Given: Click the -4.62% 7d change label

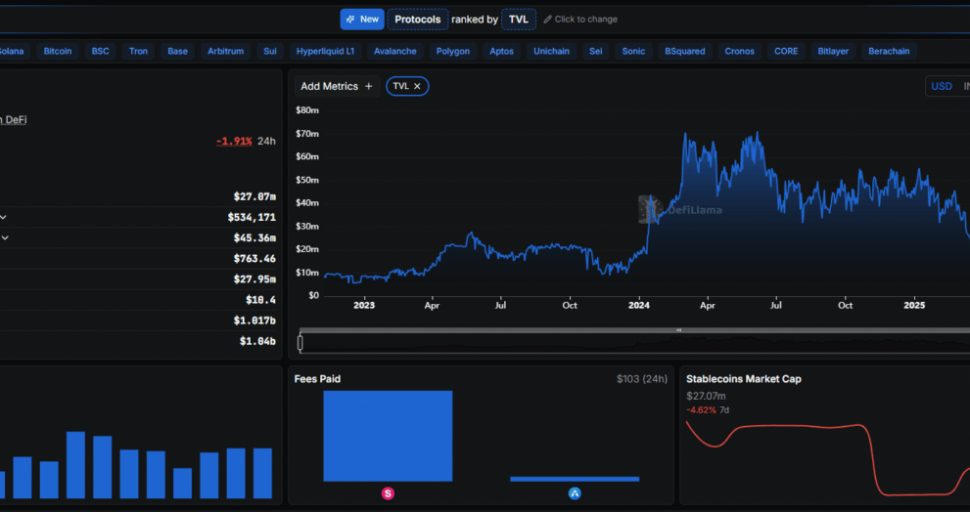Looking at the screenshot, I should click(708, 410).
